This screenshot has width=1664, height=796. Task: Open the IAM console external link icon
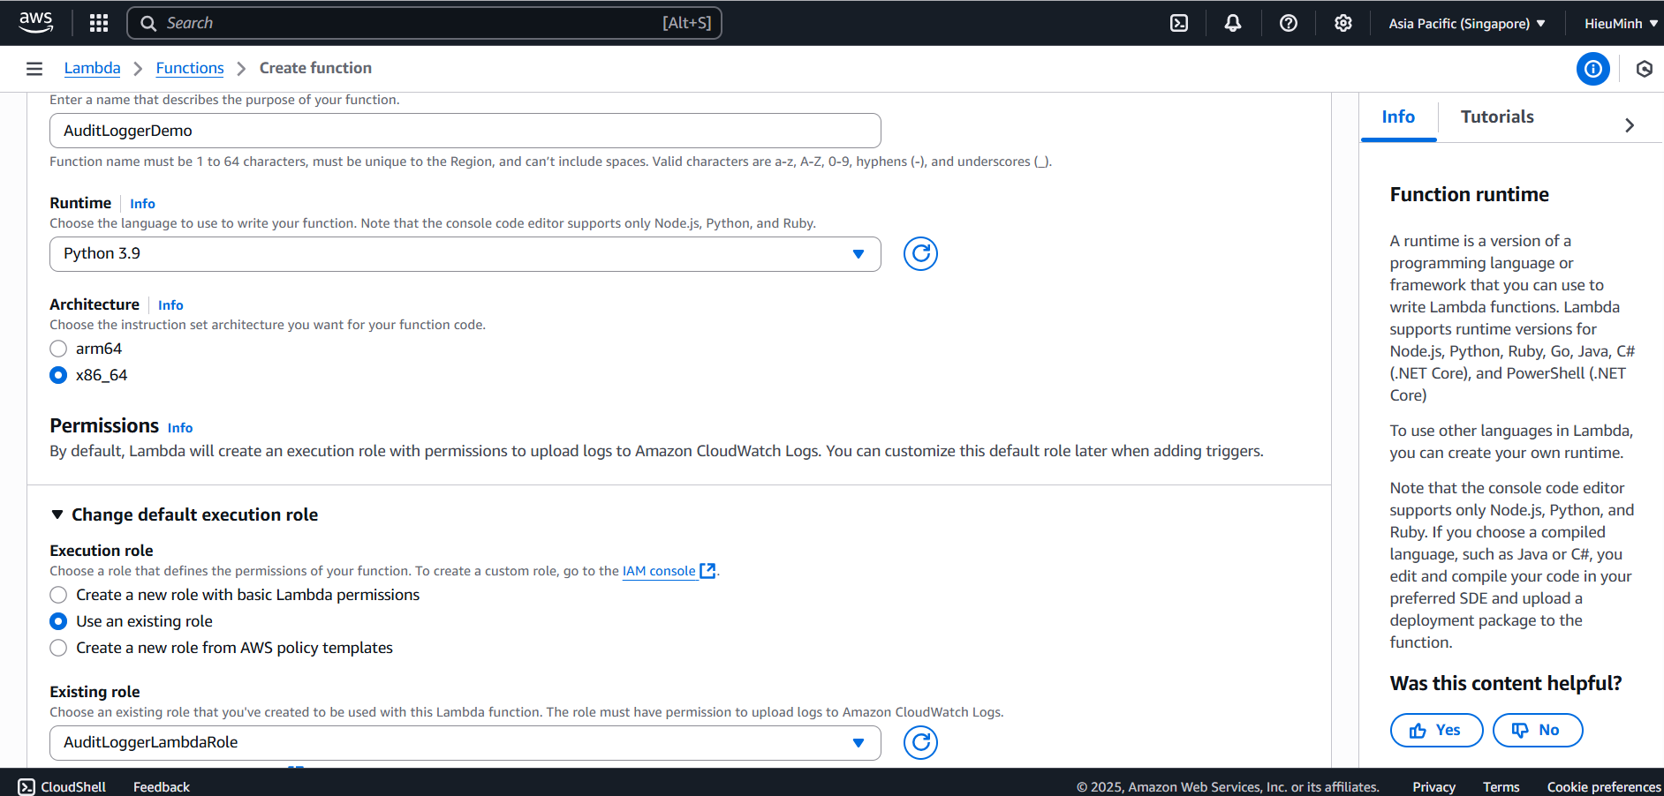(x=707, y=571)
